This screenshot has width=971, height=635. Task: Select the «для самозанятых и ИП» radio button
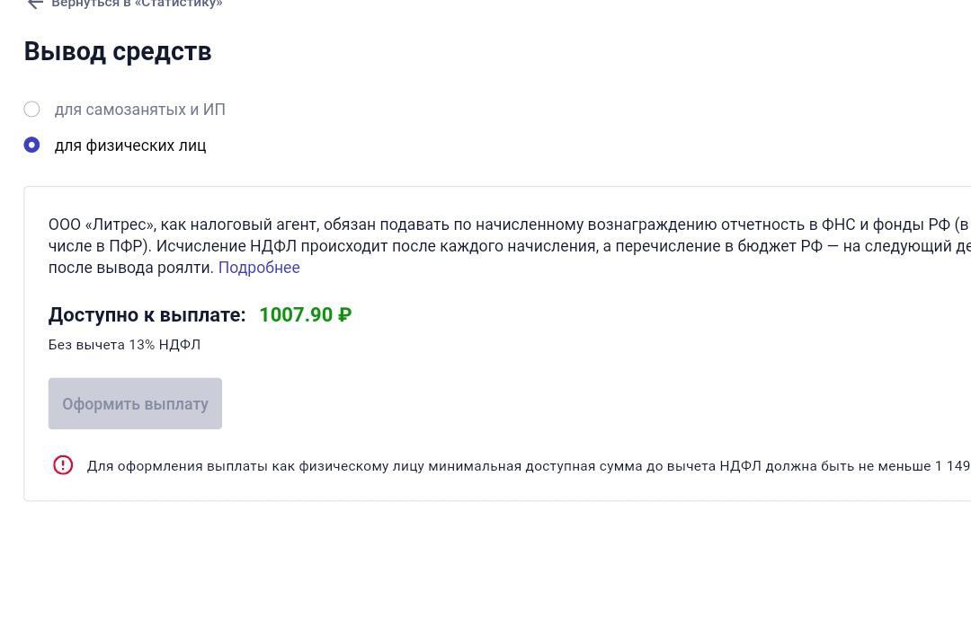[31, 110]
